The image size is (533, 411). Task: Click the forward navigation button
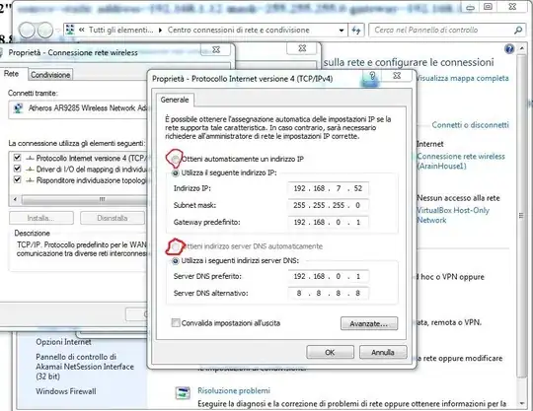[44, 31]
